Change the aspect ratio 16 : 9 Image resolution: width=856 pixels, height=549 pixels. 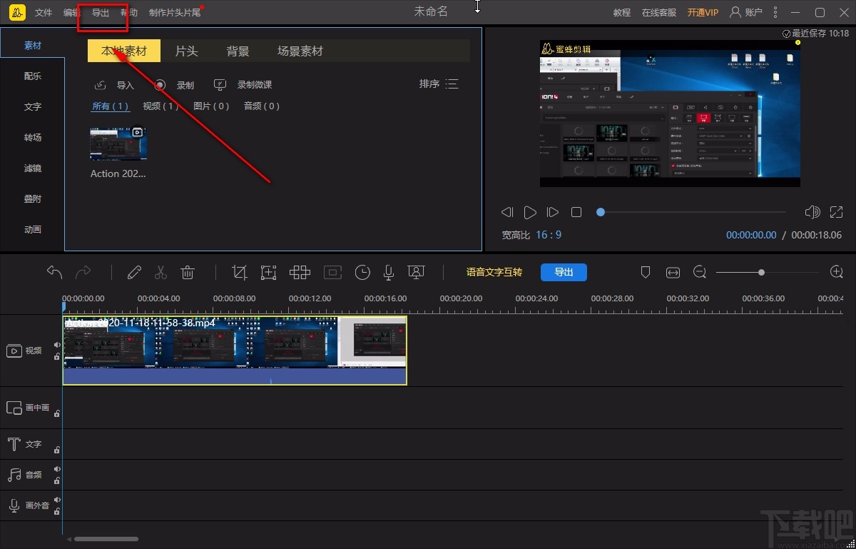pos(549,234)
